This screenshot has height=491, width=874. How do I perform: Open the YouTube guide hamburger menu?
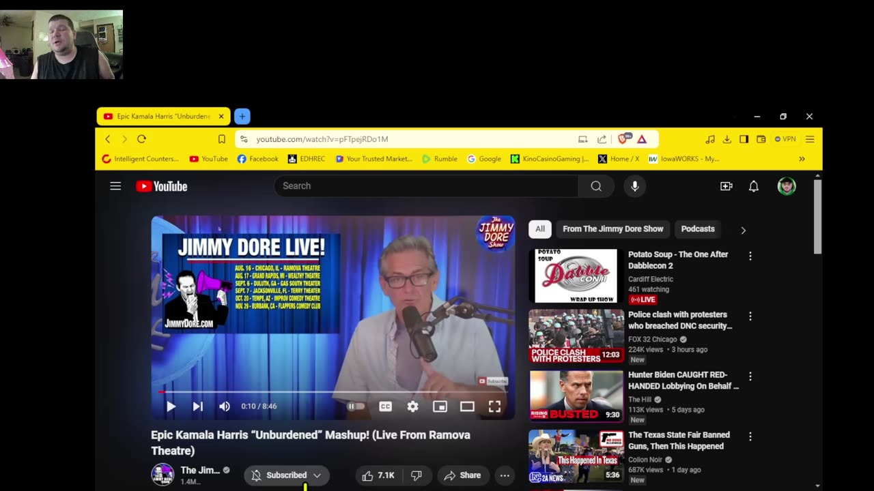click(x=115, y=186)
